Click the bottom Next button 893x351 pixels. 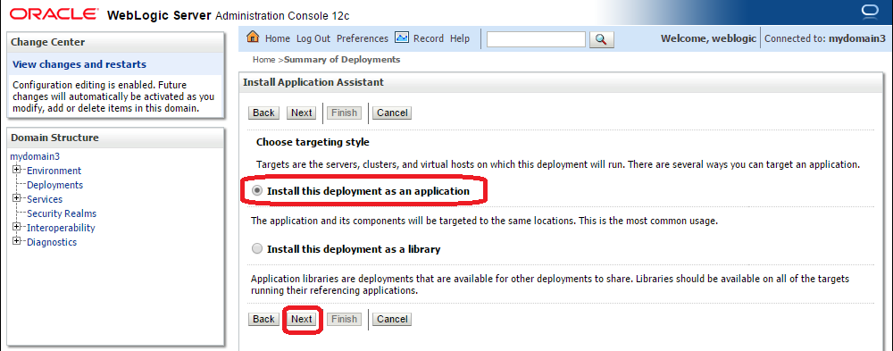point(301,319)
